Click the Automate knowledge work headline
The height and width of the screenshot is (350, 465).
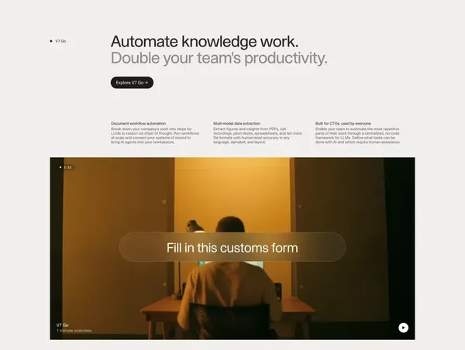[205, 42]
